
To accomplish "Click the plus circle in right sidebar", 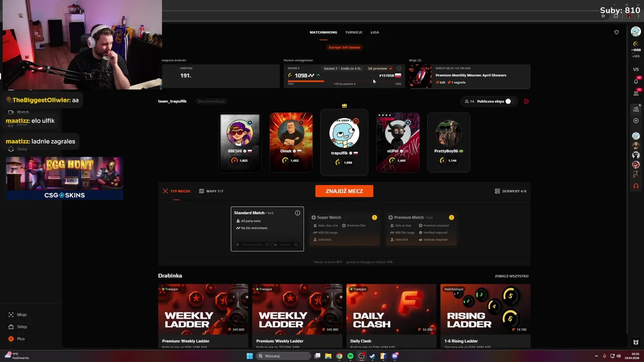I will [636, 121].
